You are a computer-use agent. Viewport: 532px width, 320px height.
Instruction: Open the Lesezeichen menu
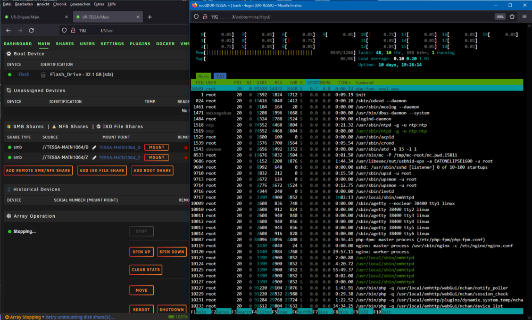(x=80, y=4)
